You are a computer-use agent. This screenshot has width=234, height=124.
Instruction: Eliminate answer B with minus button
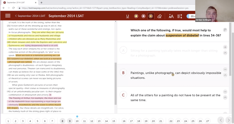225,69
